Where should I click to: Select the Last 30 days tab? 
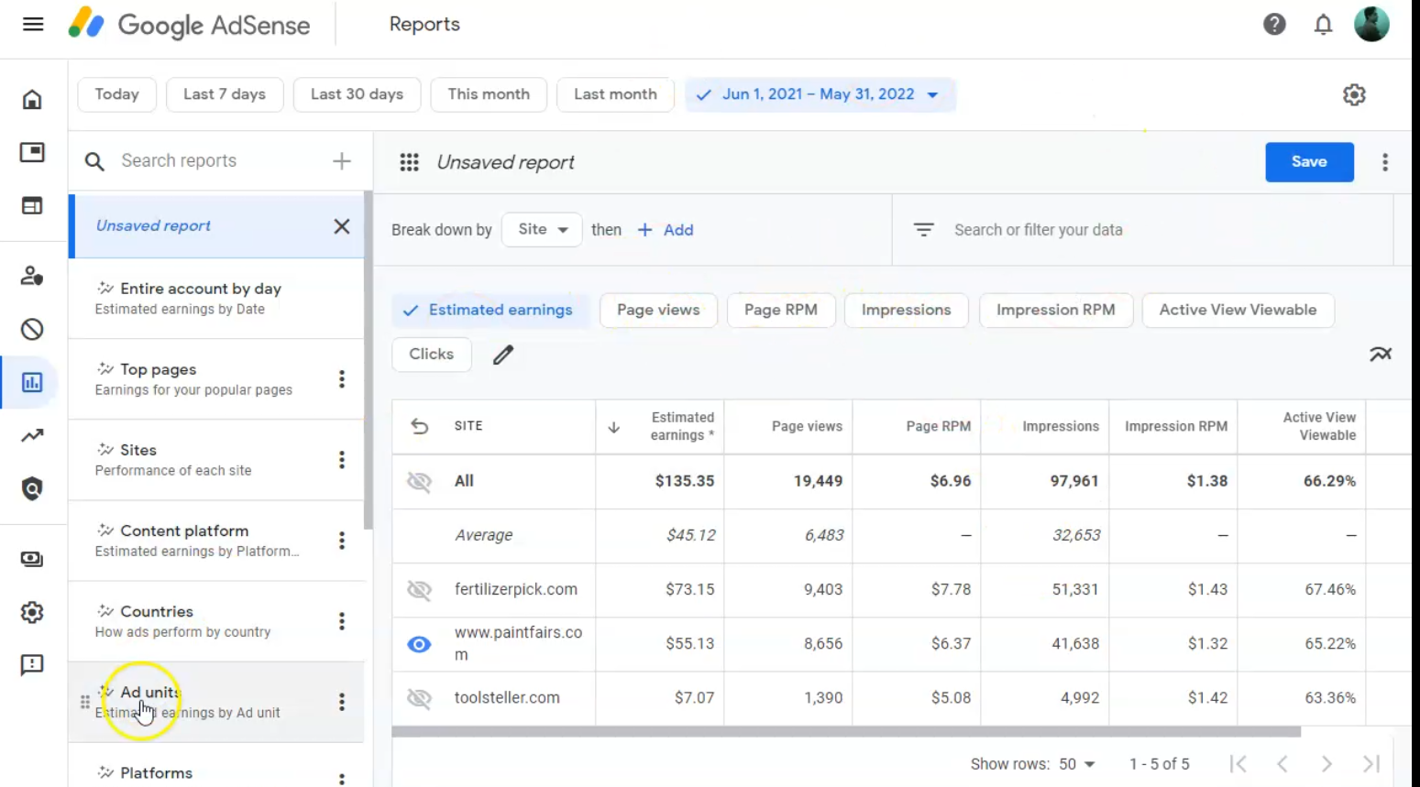coord(357,94)
